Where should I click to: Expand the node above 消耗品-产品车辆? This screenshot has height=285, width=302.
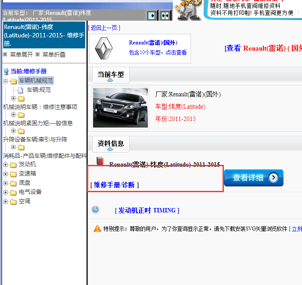(x=13, y=147)
